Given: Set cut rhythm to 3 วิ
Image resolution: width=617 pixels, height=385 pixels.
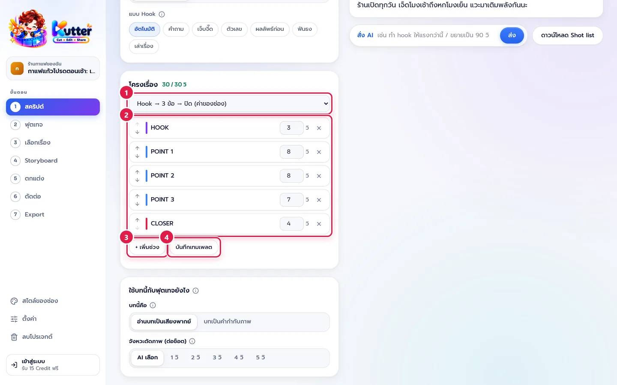Looking at the screenshot, I should (217, 358).
